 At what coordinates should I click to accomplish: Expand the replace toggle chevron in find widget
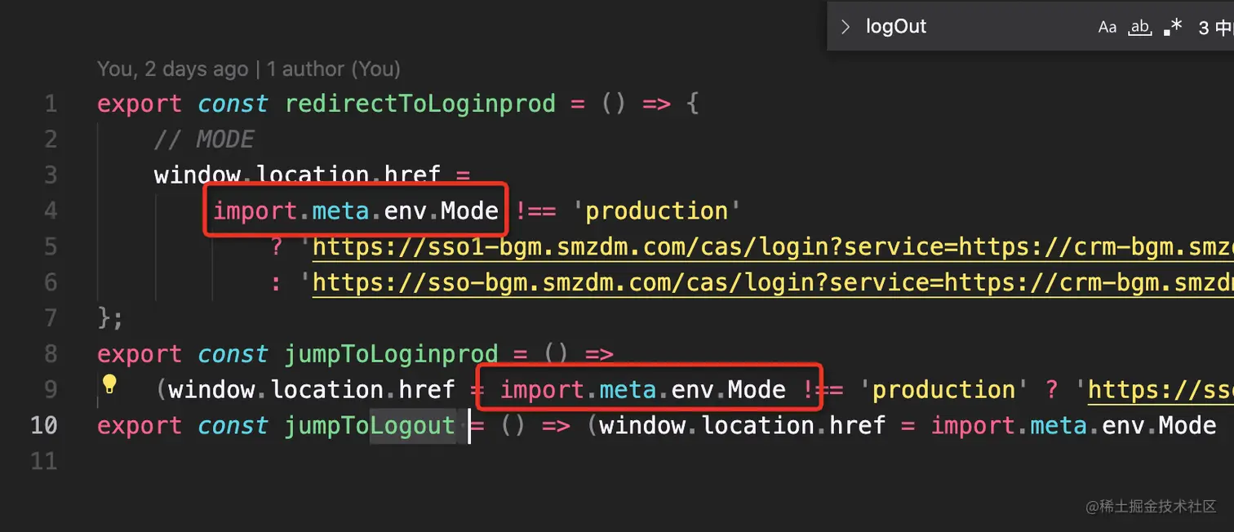[x=846, y=27]
